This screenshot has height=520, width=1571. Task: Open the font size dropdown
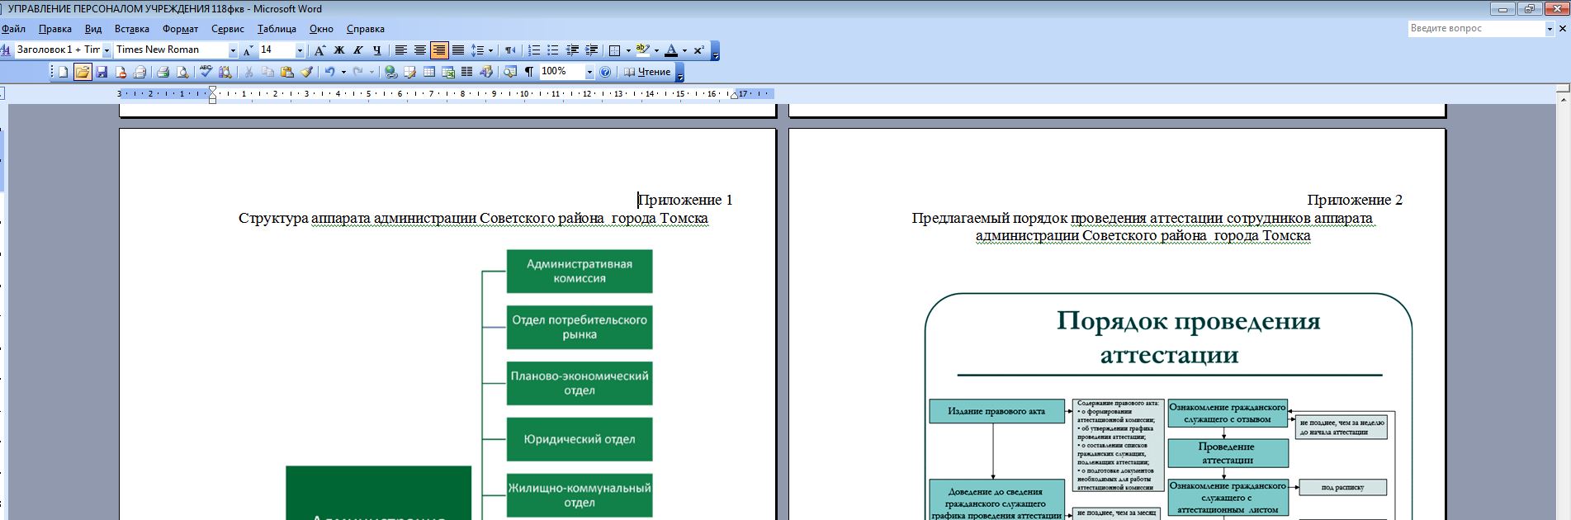pyautogui.click(x=300, y=50)
